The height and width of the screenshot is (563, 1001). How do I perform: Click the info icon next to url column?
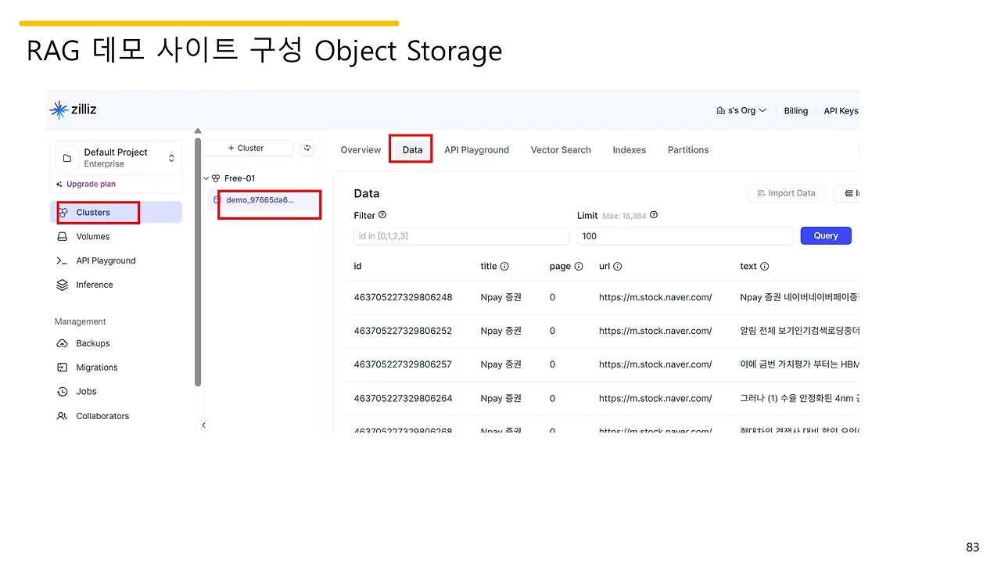click(617, 267)
